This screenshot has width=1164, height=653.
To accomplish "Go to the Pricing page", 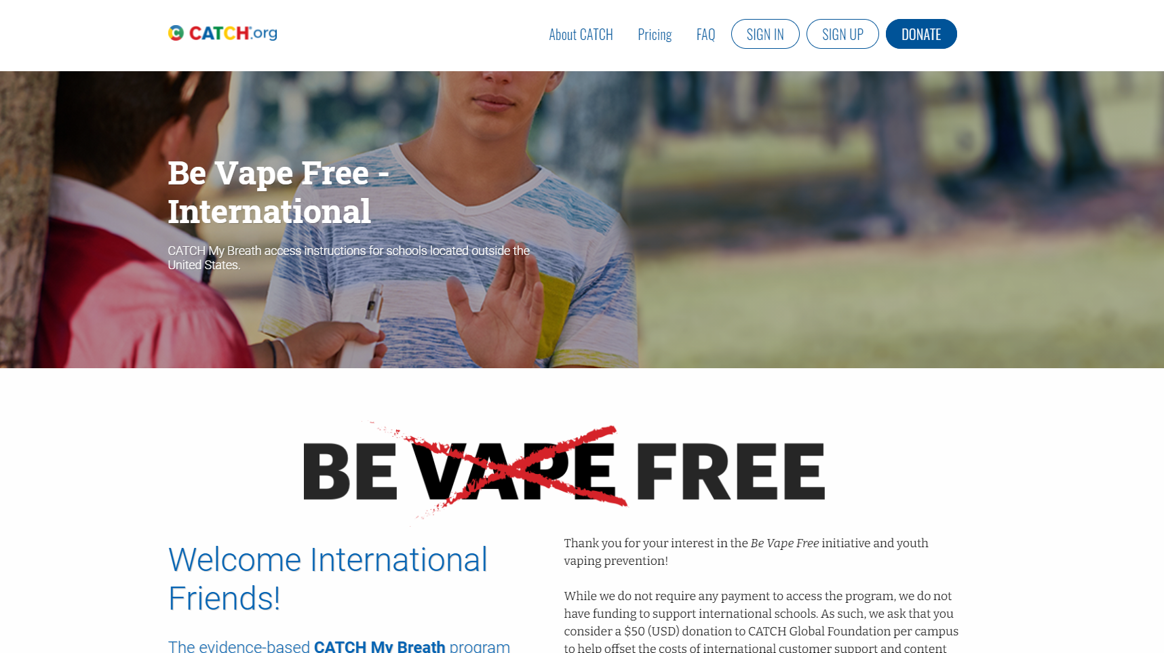I will [655, 35].
